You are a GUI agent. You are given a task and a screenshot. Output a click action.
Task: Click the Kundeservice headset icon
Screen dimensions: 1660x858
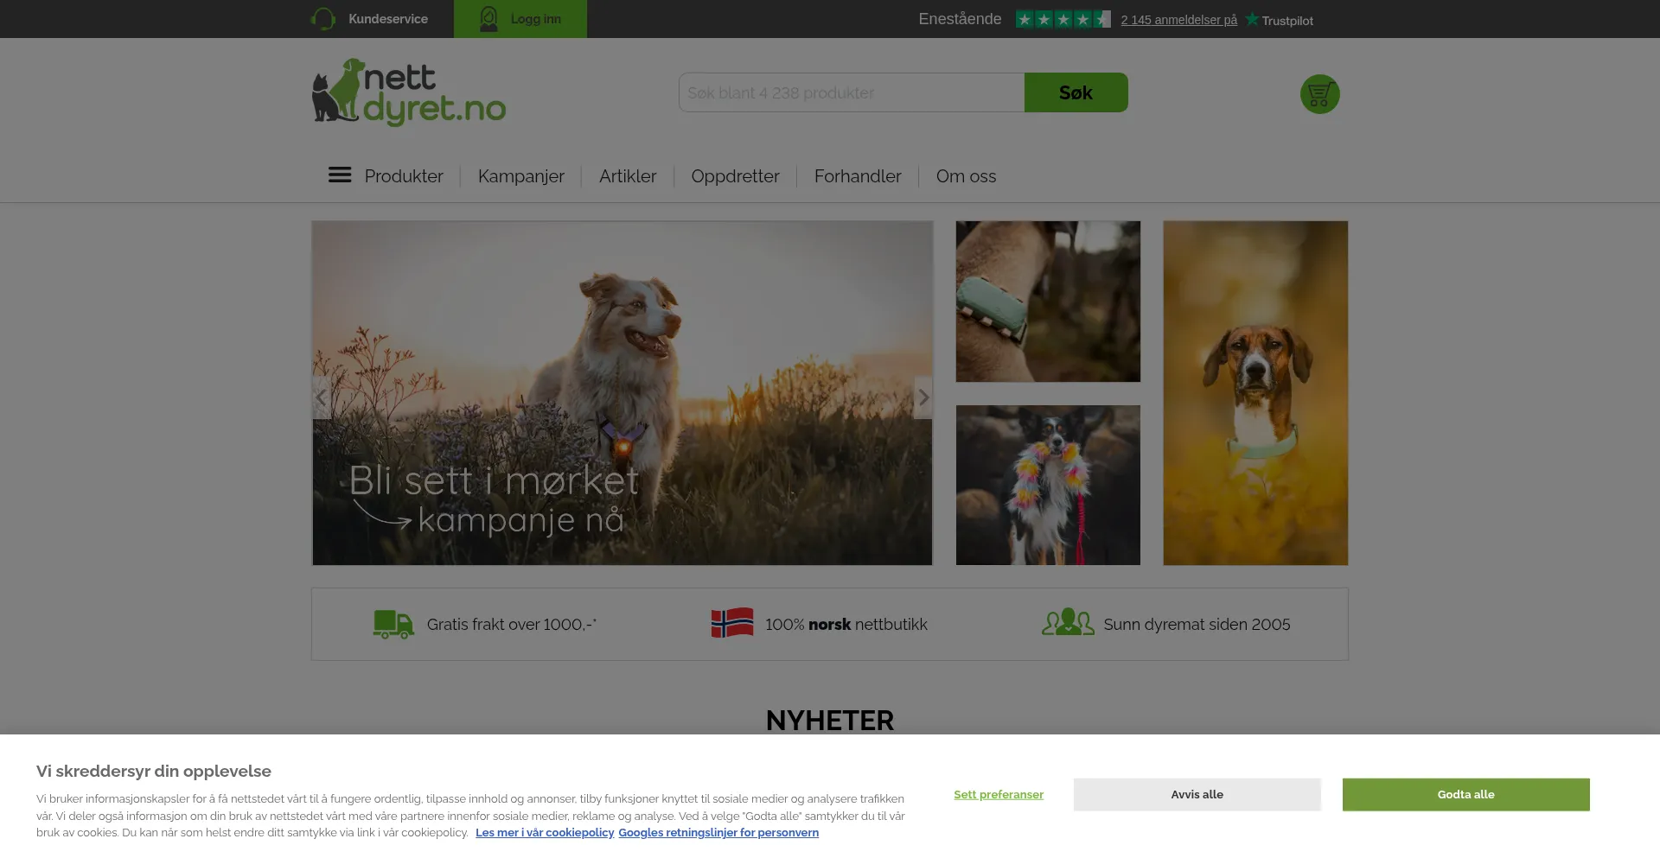tap(323, 19)
